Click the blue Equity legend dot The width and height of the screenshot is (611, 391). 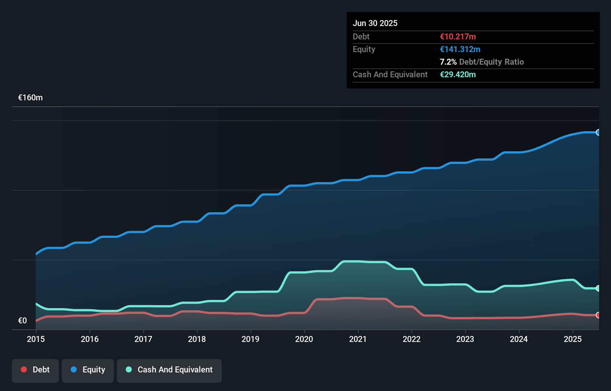pos(75,369)
